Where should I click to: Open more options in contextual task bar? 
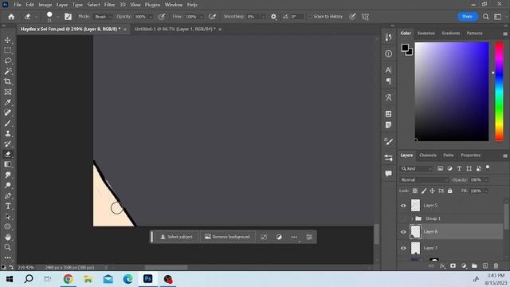coord(294,237)
